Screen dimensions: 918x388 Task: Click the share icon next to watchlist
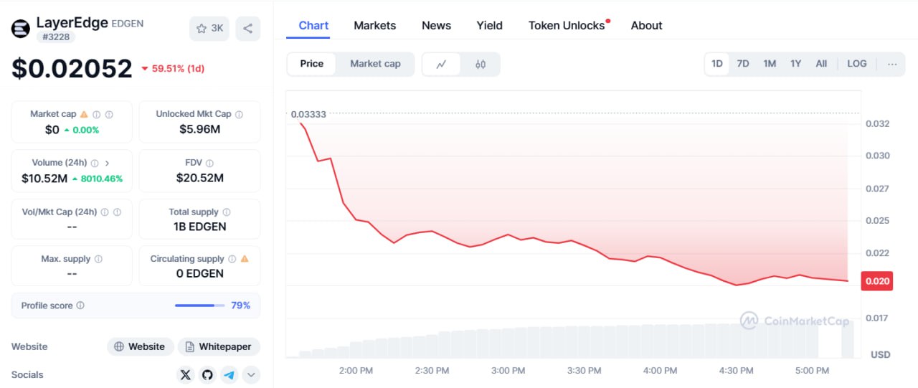248,29
